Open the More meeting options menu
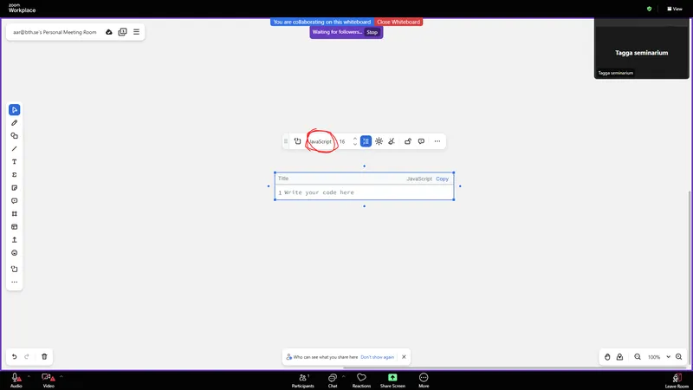The image size is (693, 390). (x=424, y=380)
